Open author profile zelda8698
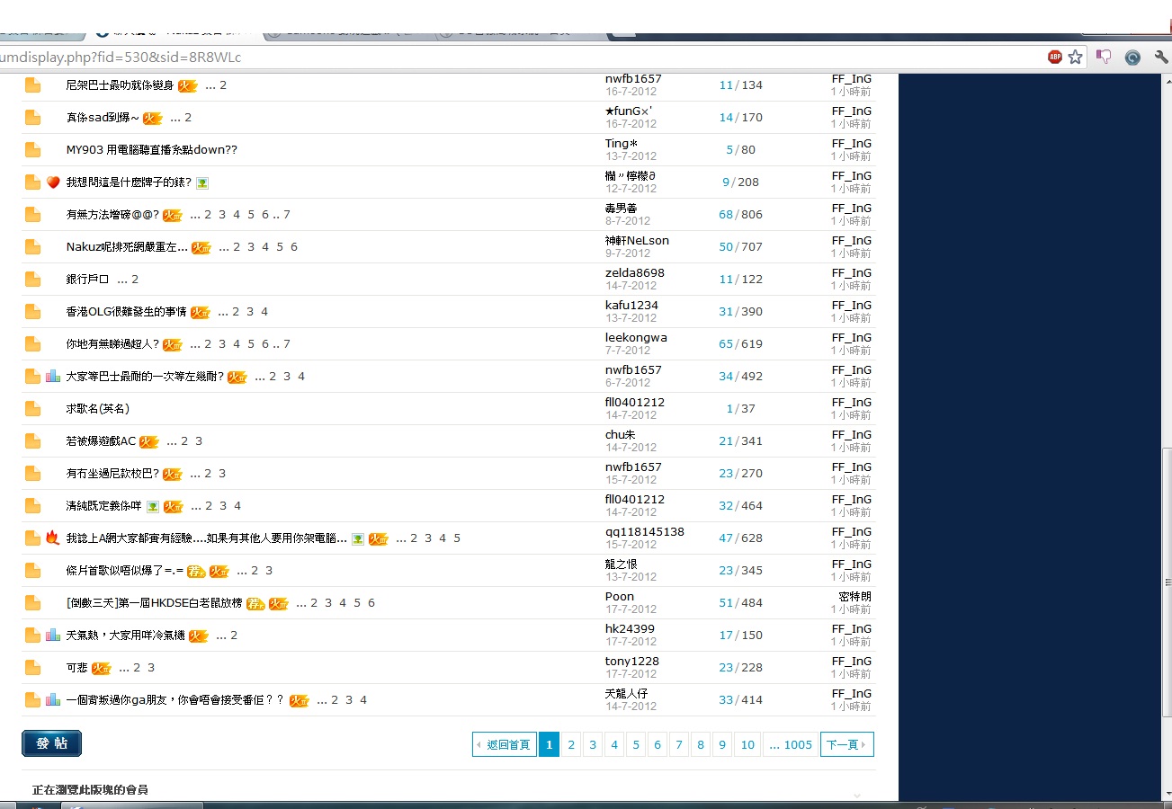 pyautogui.click(x=634, y=273)
